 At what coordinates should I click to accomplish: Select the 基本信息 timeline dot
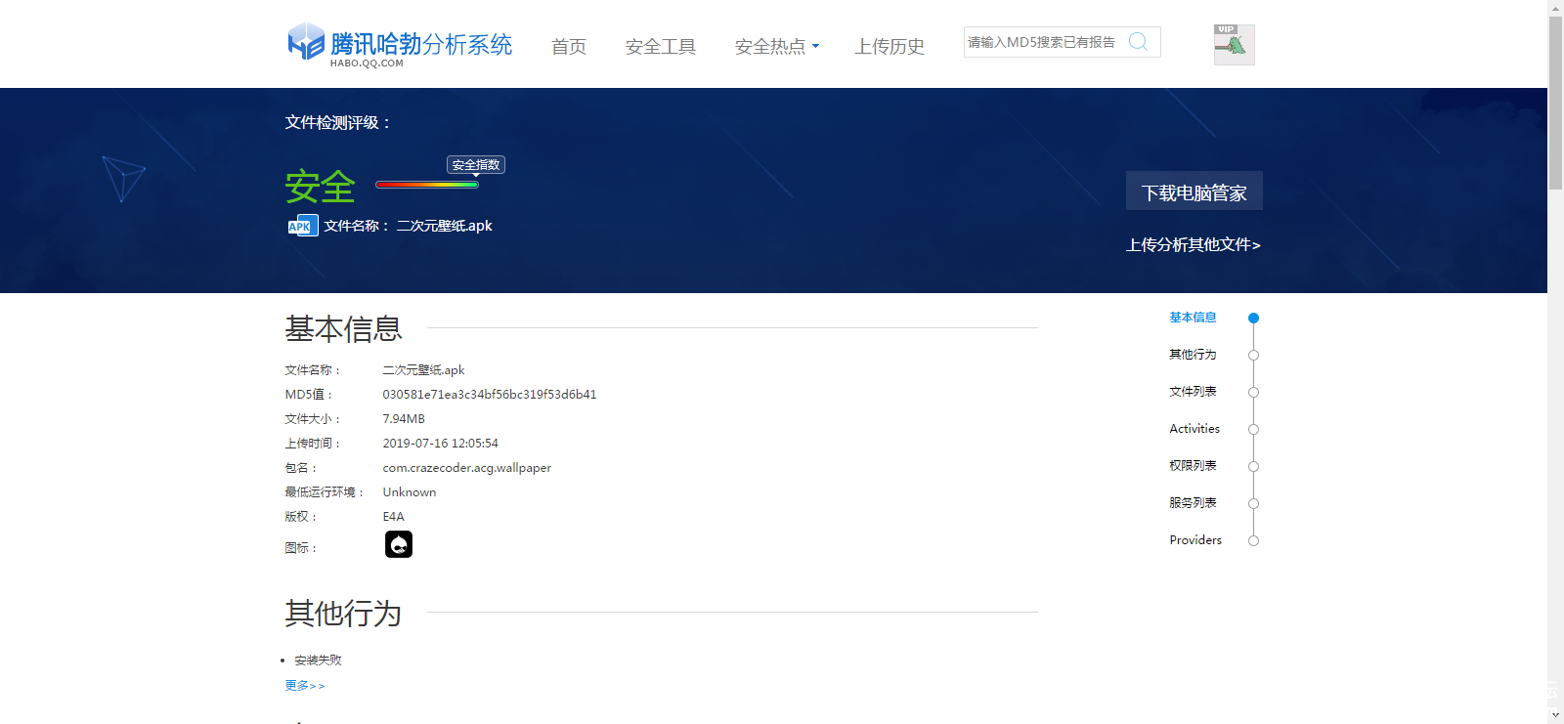click(x=1253, y=319)
